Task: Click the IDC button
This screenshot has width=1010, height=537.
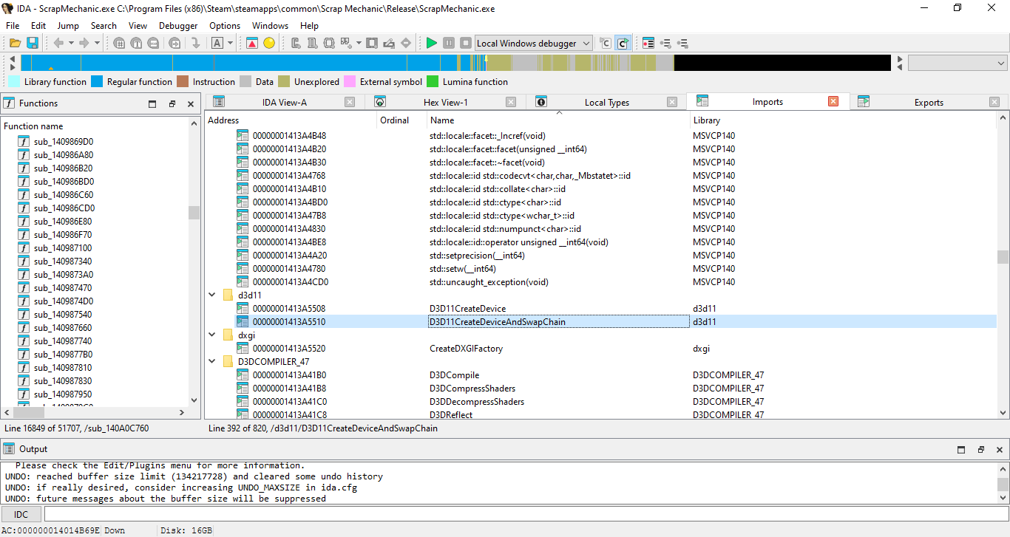Action: pyautogui.click(x=21, y=514)
